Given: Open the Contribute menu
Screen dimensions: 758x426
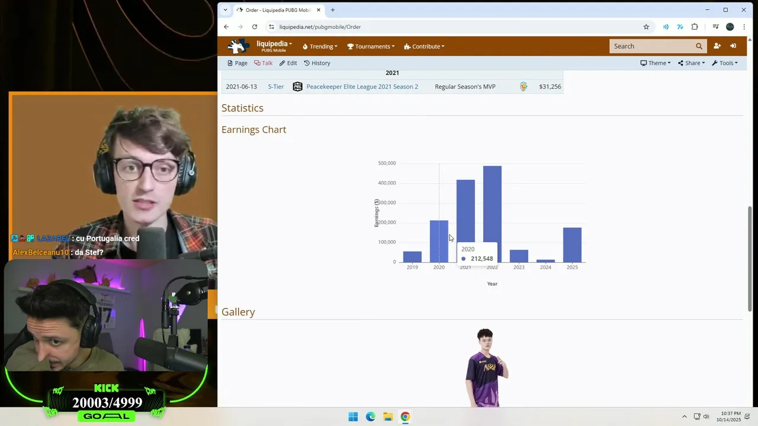Looking at the screenshot, I should tap(424, 46).
